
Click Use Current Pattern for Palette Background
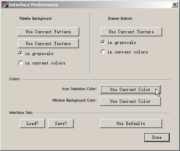pos(48,32)
